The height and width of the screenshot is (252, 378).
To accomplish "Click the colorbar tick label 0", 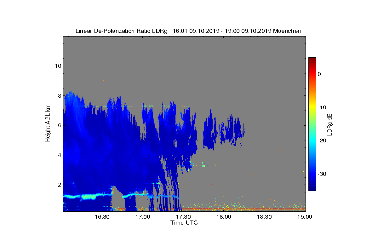I will click(x=319, y=74).
